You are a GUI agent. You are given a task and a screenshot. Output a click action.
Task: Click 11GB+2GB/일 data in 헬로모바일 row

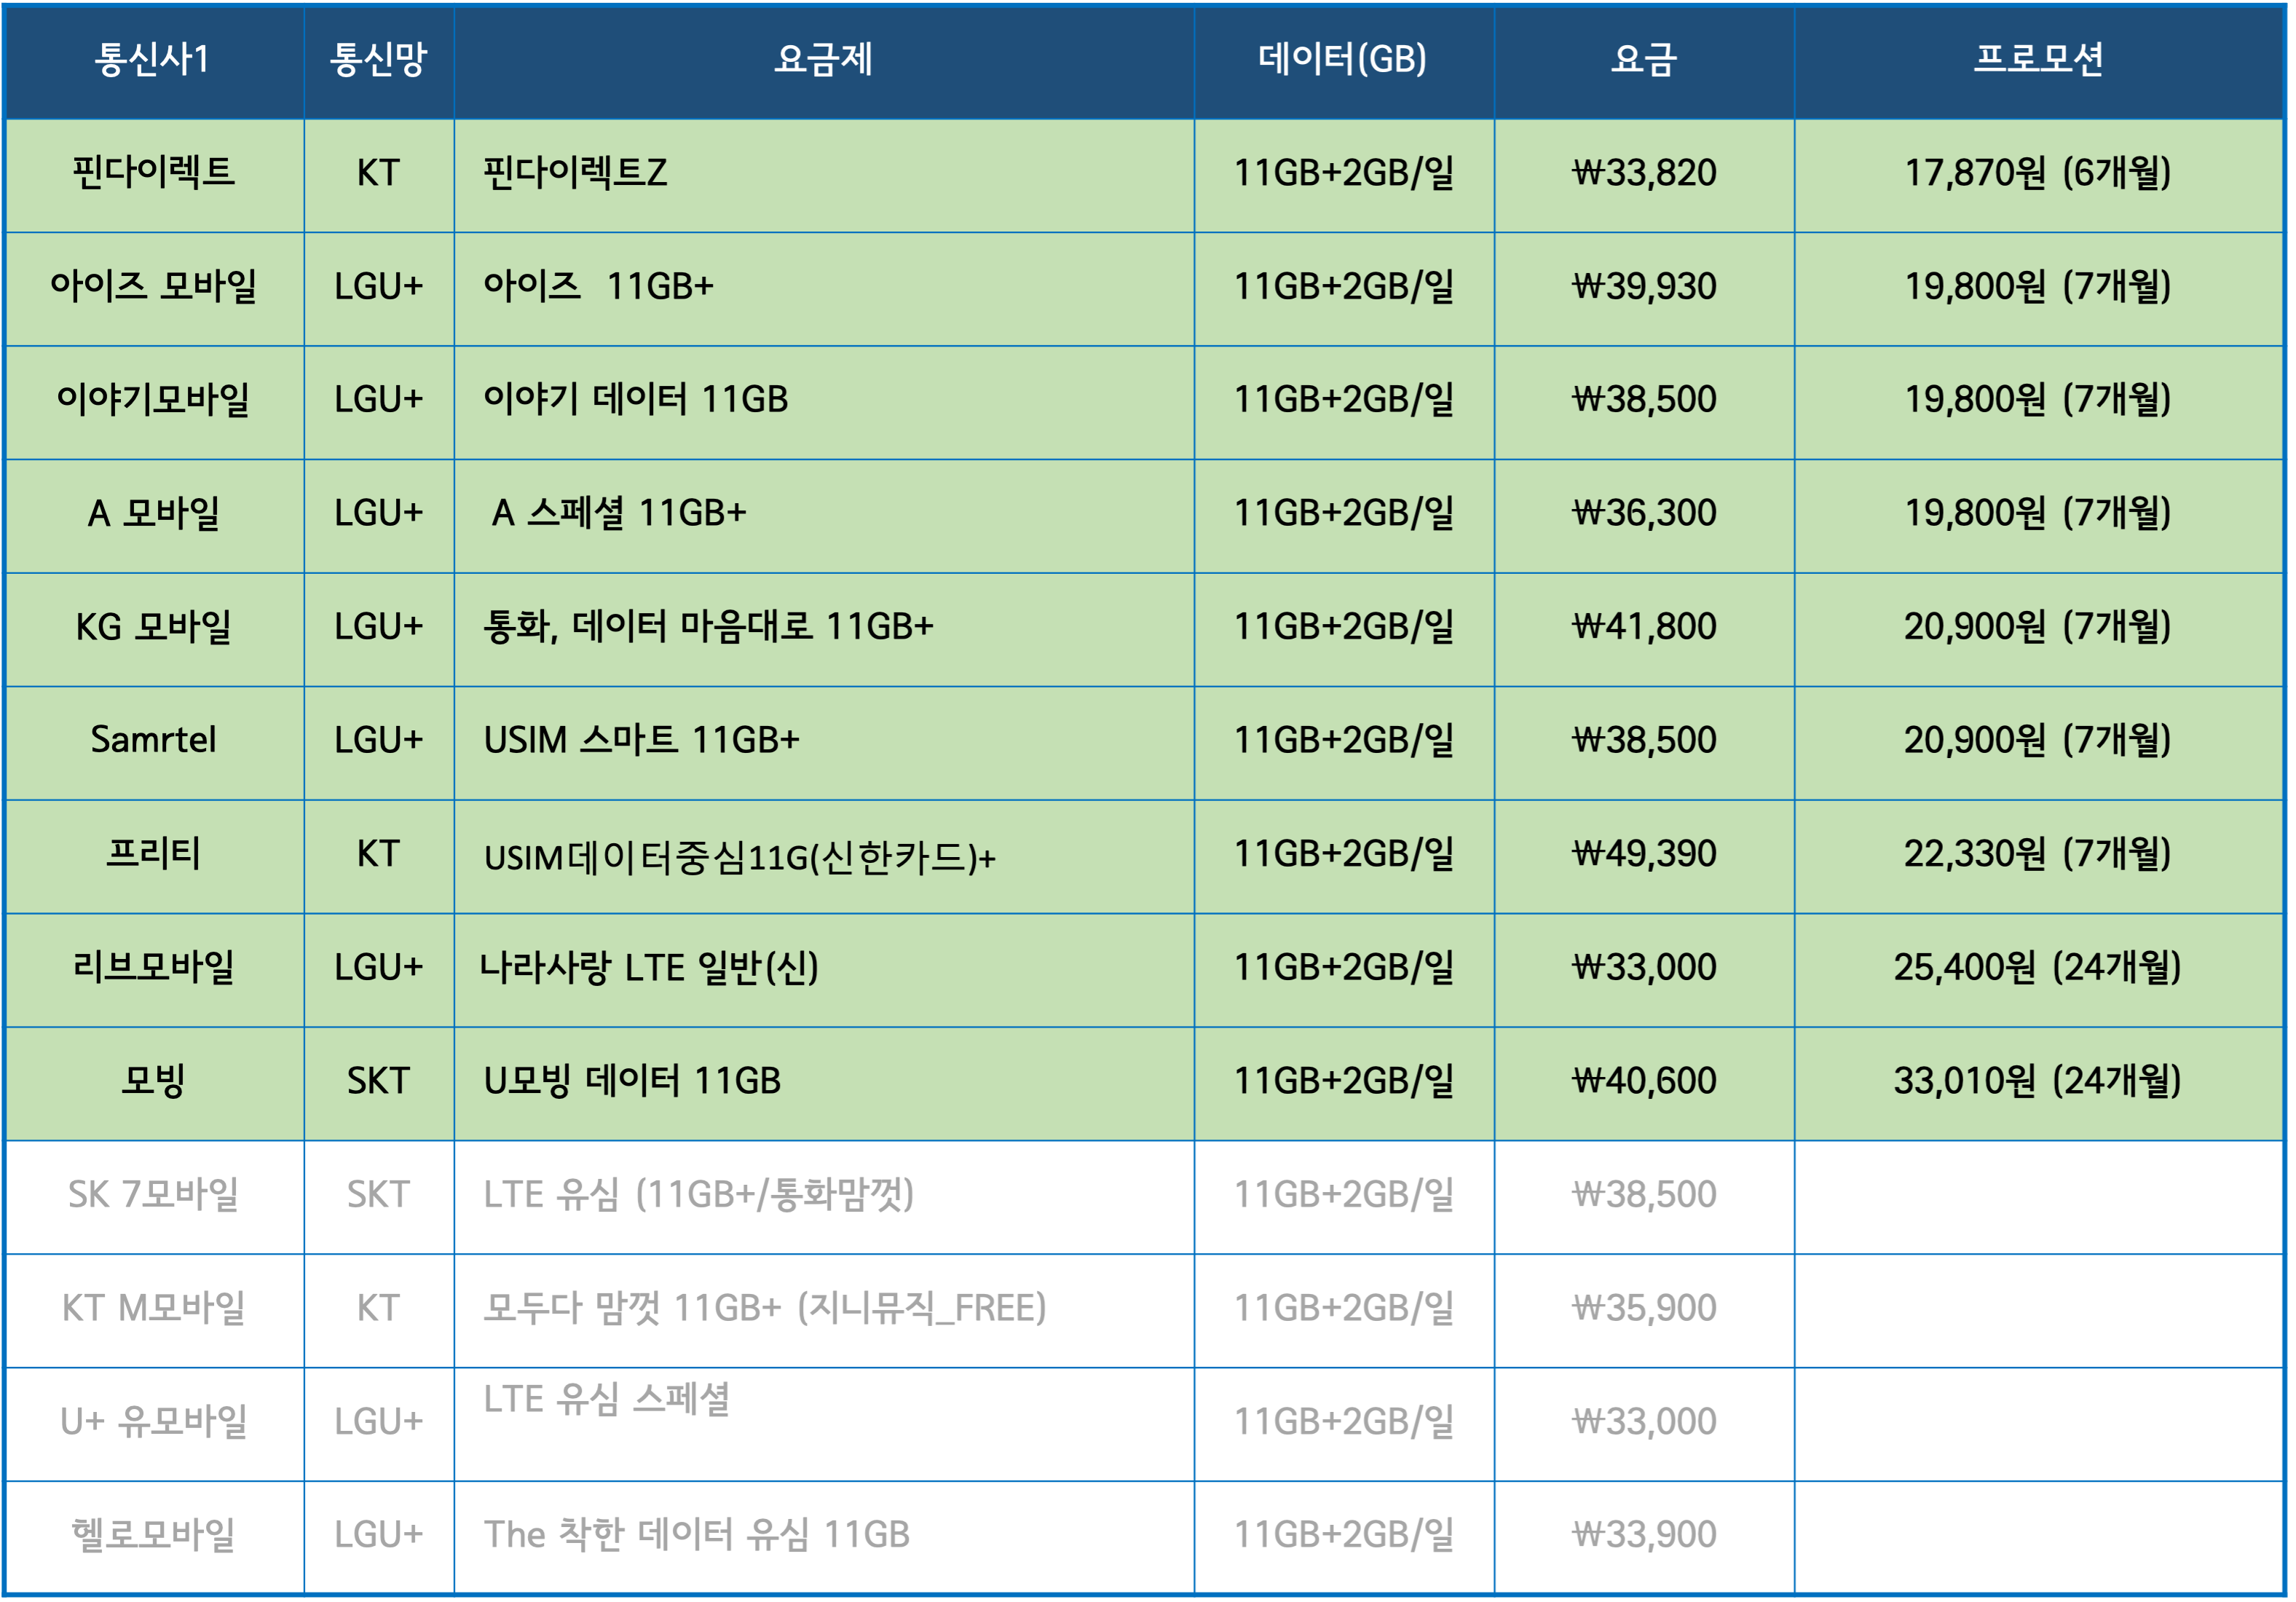[x=1344, y=1537]
